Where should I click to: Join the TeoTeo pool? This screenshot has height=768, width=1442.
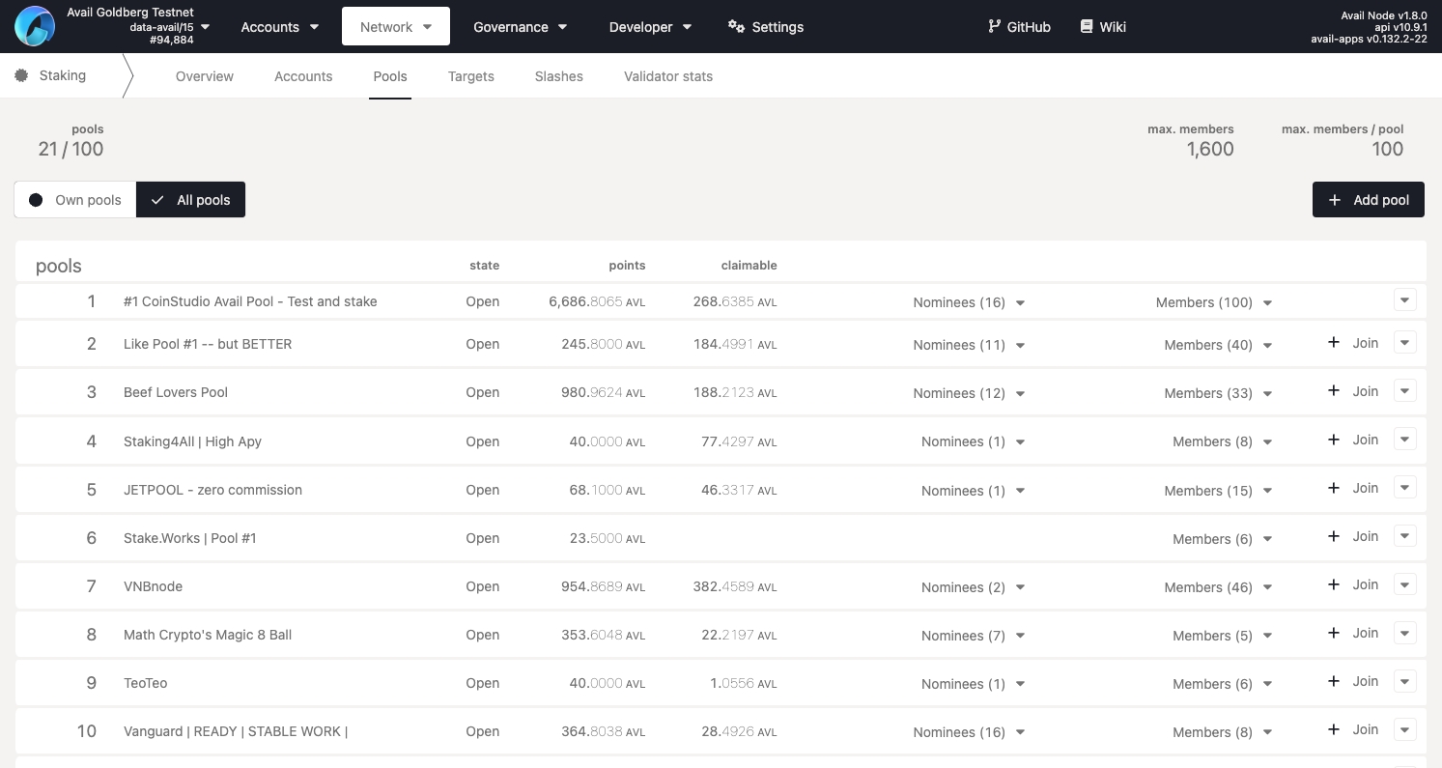1354,681
